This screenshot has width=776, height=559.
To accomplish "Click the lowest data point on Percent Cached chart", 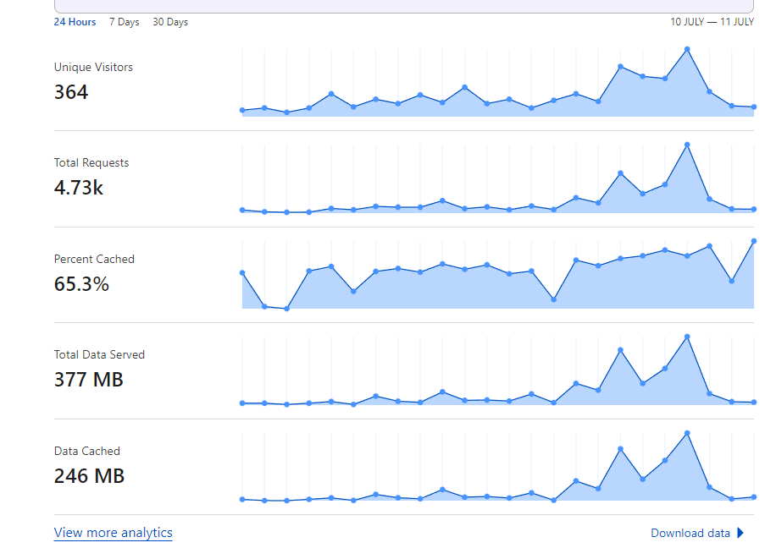I will coord(286,309).
